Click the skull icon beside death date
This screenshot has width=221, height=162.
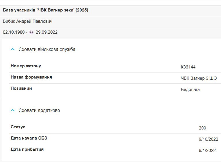pos(31,32)
